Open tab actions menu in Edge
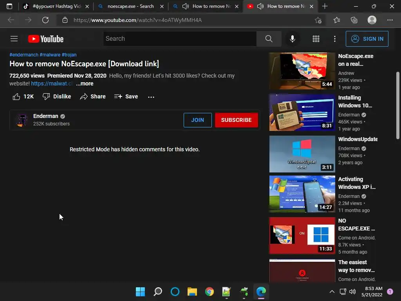This screenshot has height=301, width=401. point(9,6)
